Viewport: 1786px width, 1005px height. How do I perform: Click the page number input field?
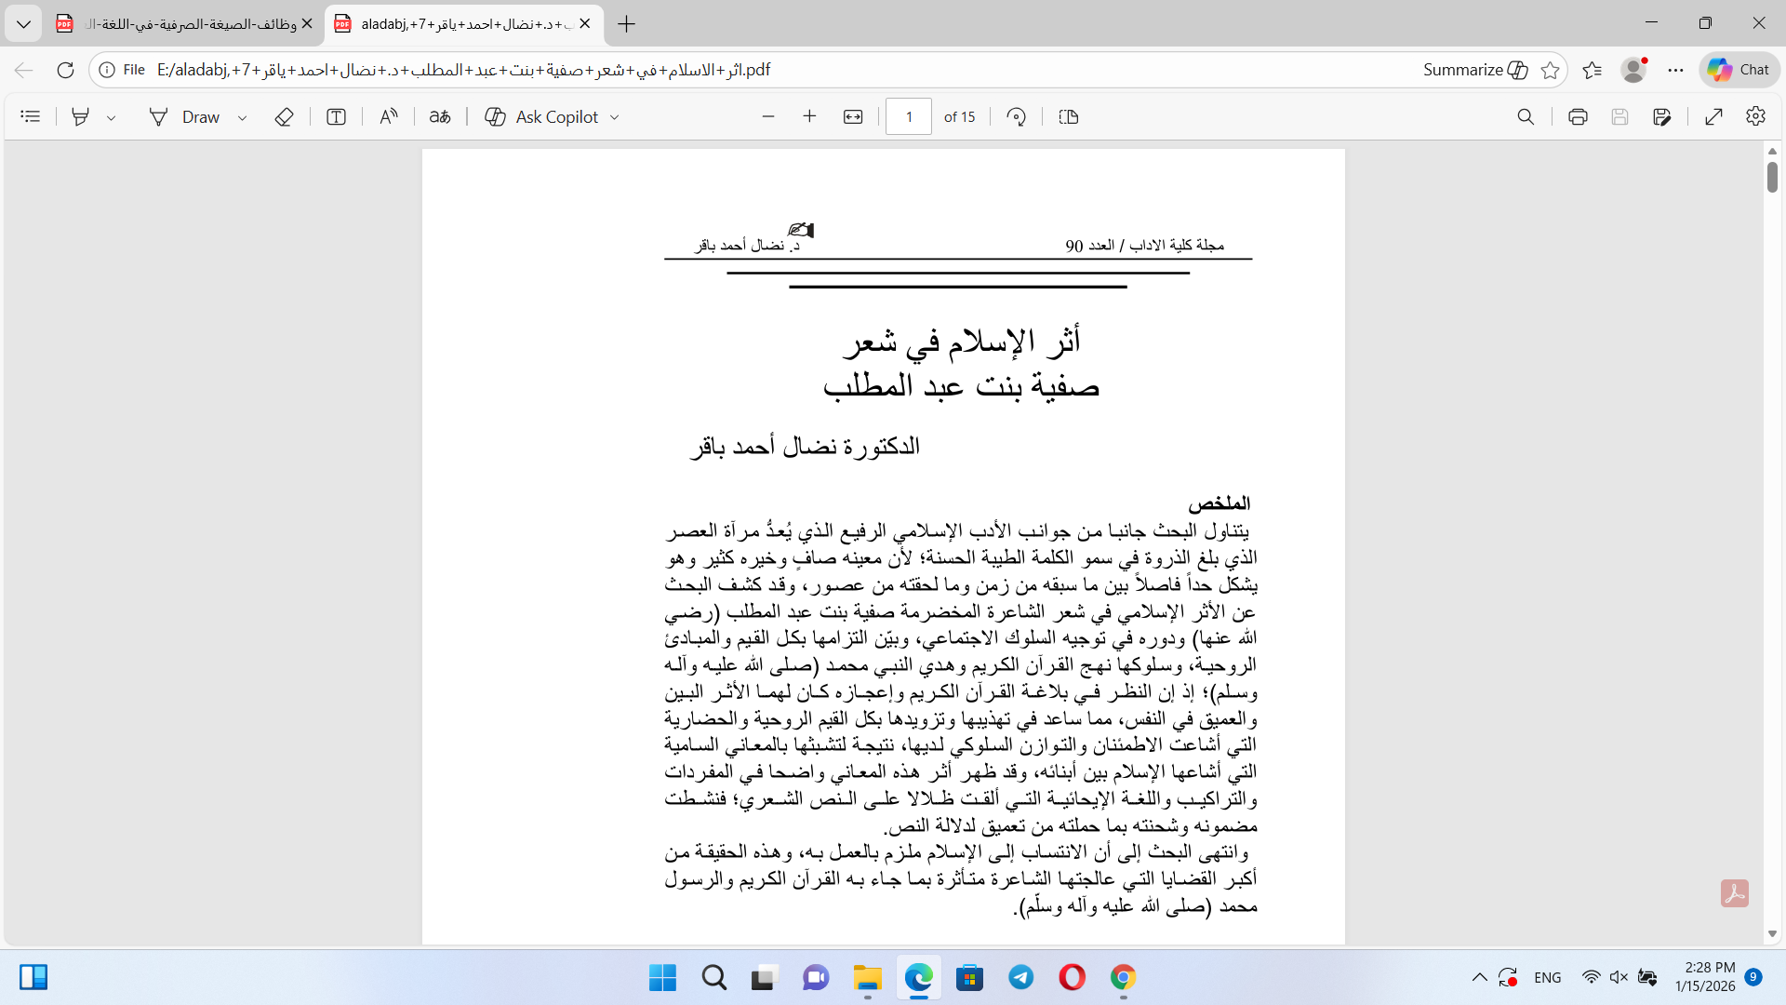909,116
